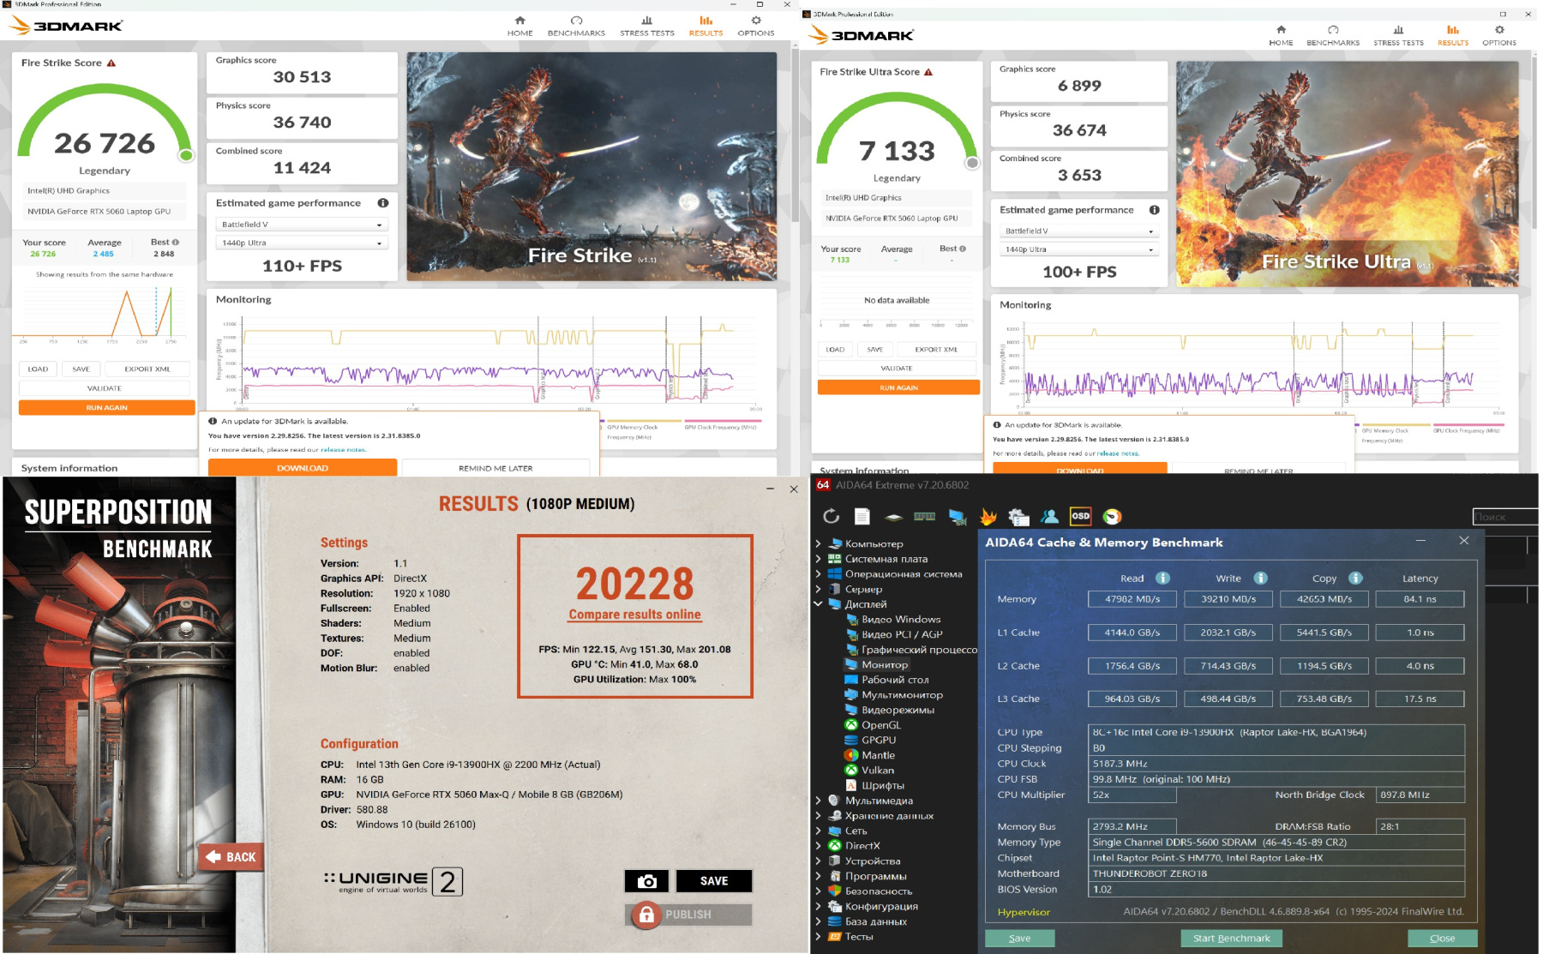Collapse the Дисплей tree node in AIDA64

coord(818,604)
